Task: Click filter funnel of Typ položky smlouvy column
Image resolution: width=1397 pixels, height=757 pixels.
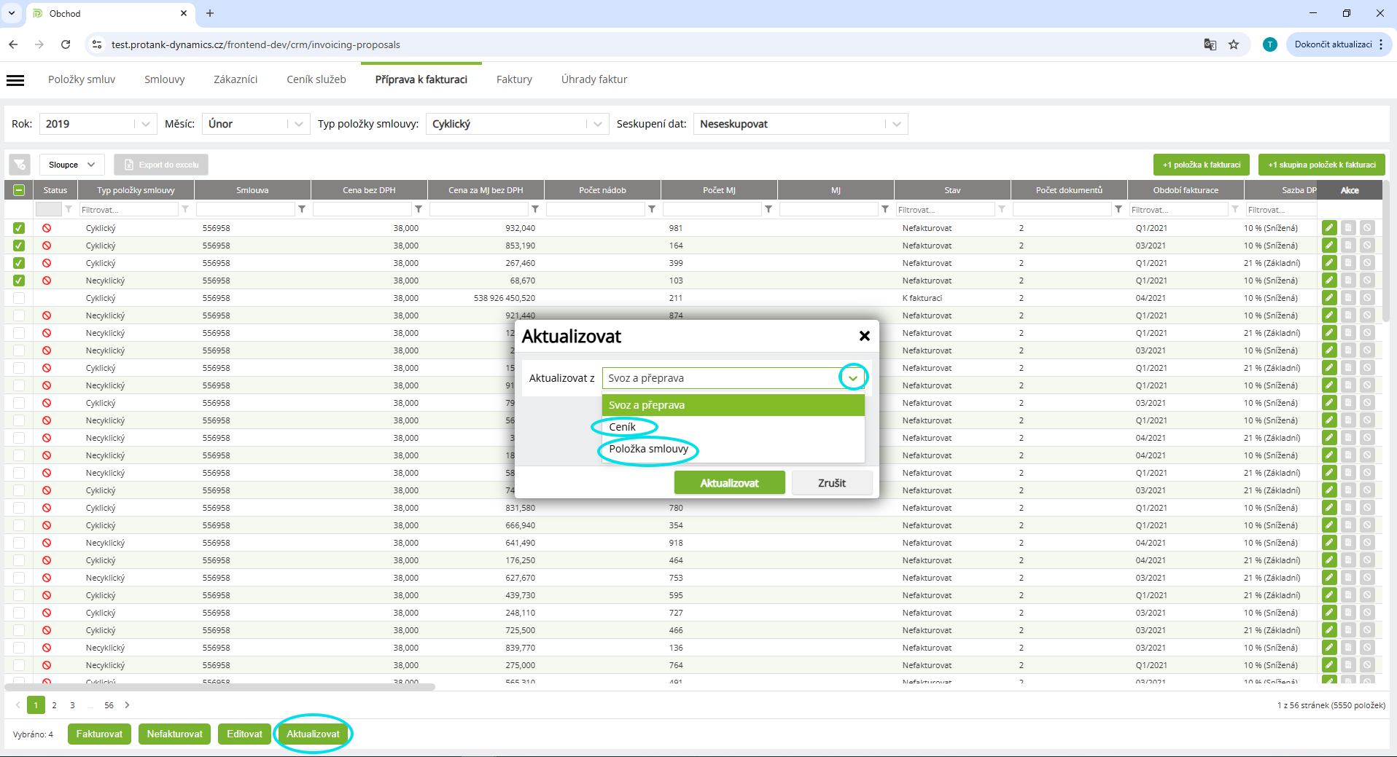Action: pos(185,209)
